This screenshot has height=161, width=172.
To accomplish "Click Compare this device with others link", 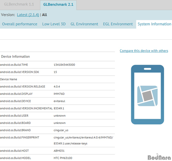I will [x=144, y=51].
